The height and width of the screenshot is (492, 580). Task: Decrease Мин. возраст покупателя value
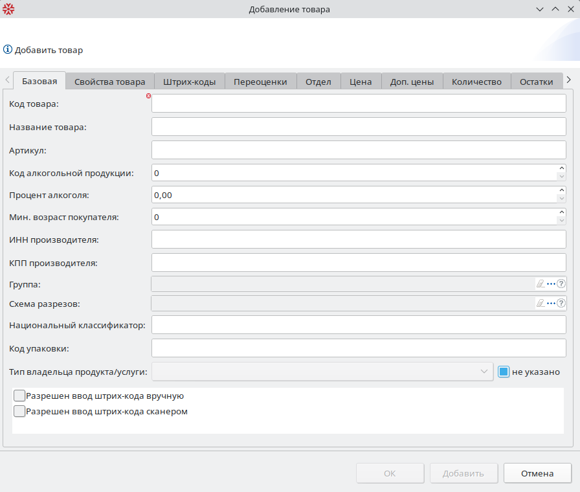(x=561, y=221)
